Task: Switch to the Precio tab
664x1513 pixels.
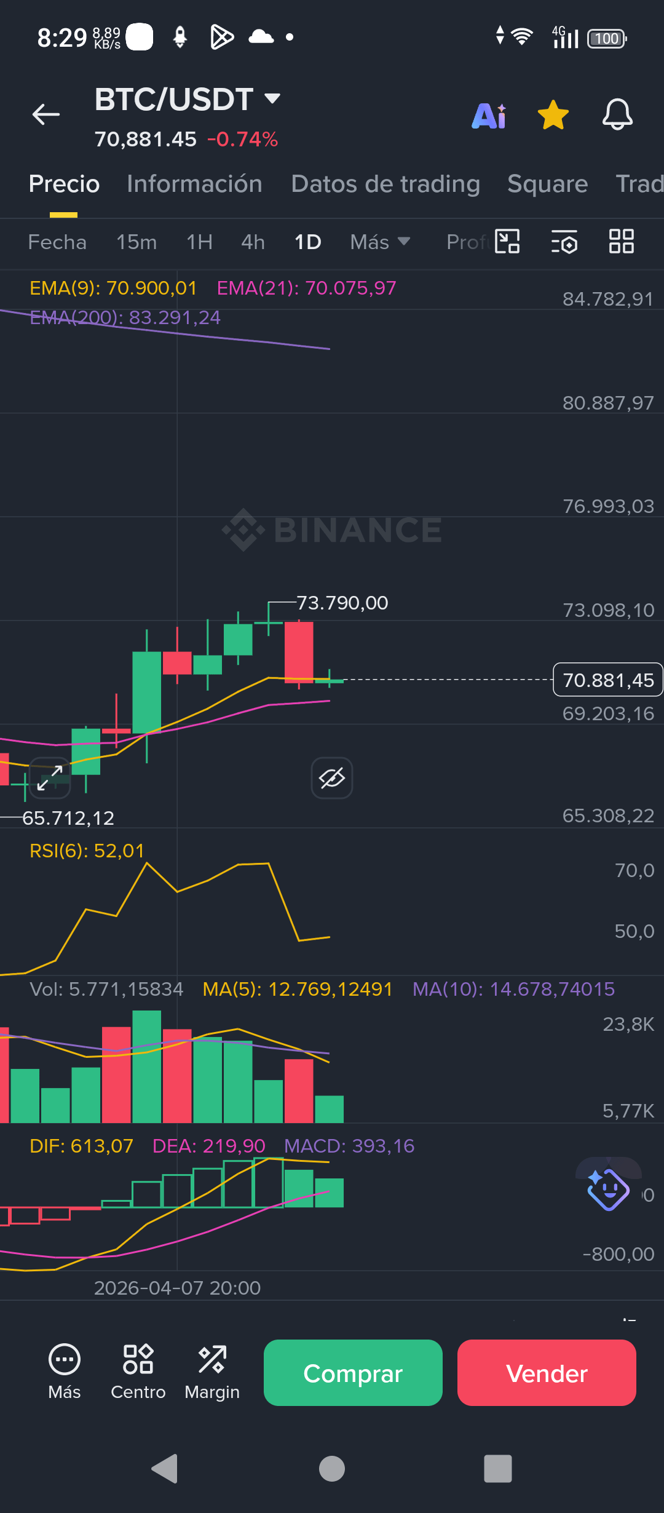Action: click(64, 184)
